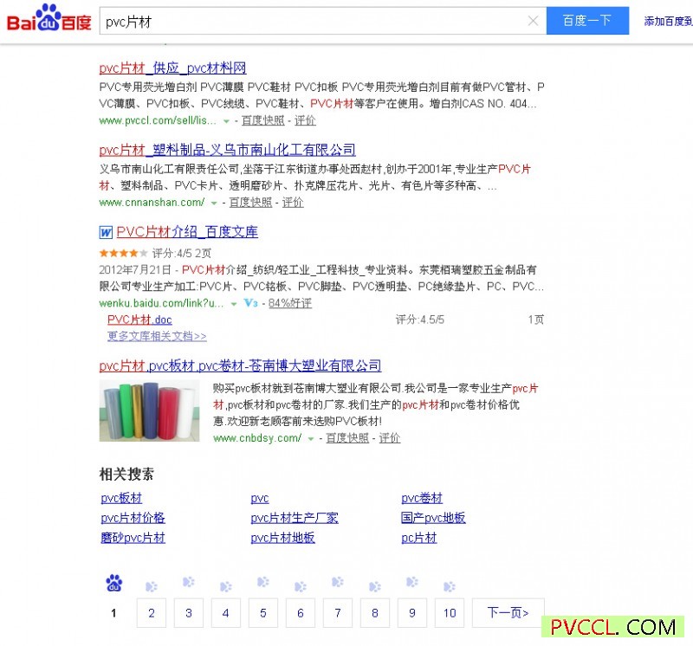Viewport: 693px width, 646px height.
Task: Open 百度快照 for the cnbdsy.com result
Action: [x=347, y=438]
